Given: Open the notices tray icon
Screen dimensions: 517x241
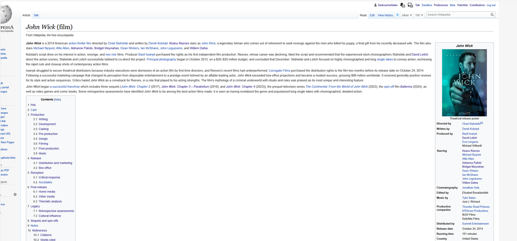Looking at the screenshot, I should coord(410,5).
